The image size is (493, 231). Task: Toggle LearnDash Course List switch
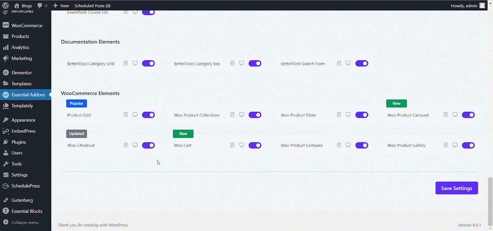click(x=148, y=13)
